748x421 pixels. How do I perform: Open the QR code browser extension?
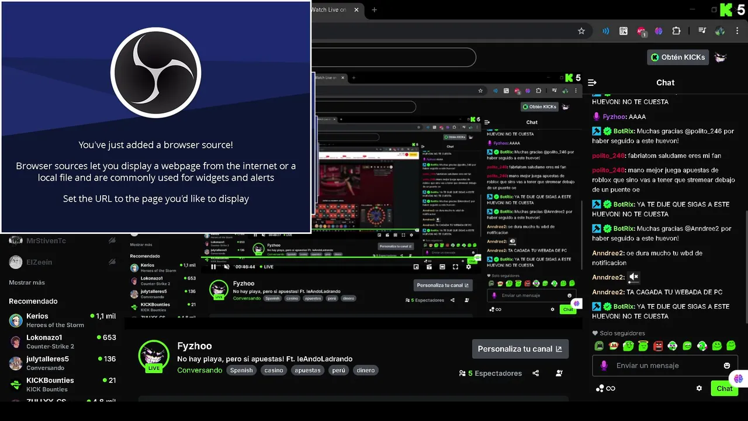click(624, 31)
